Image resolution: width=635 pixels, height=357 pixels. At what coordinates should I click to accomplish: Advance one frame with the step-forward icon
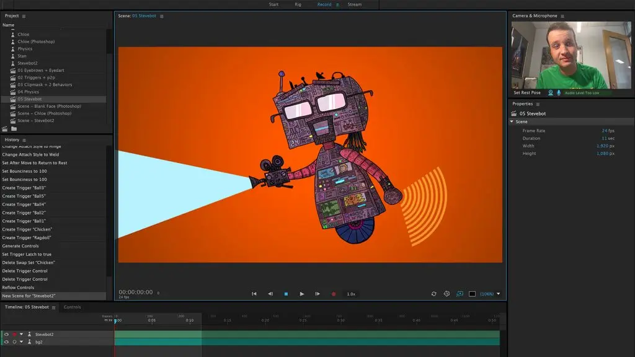click(x=317, y=293)
